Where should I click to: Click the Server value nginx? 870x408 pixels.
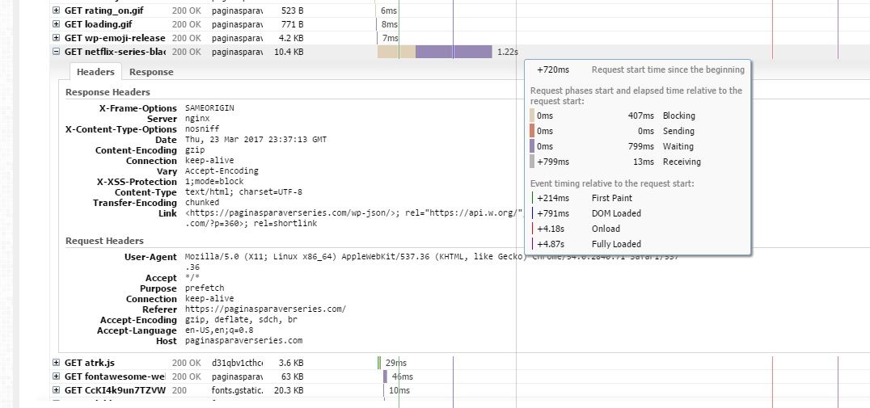pos(197,119)
